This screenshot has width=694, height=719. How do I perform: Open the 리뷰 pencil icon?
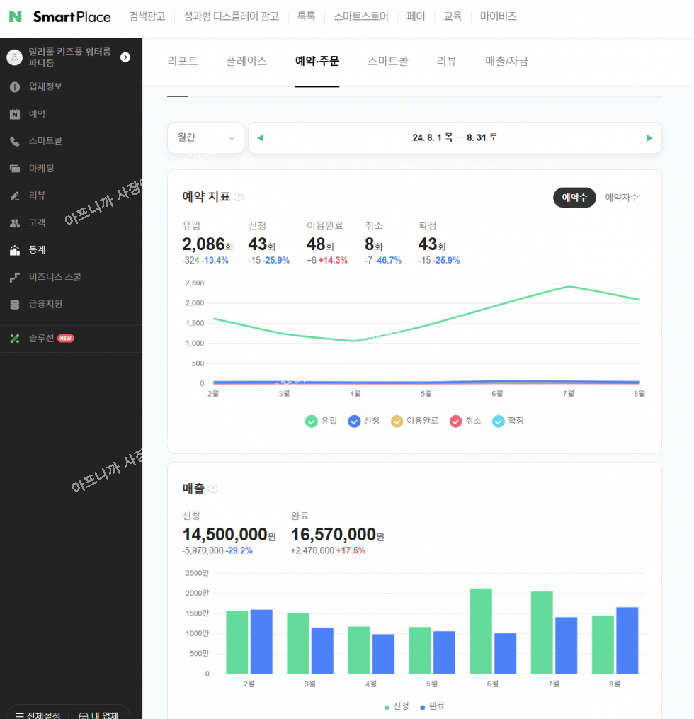coord(14,196)
